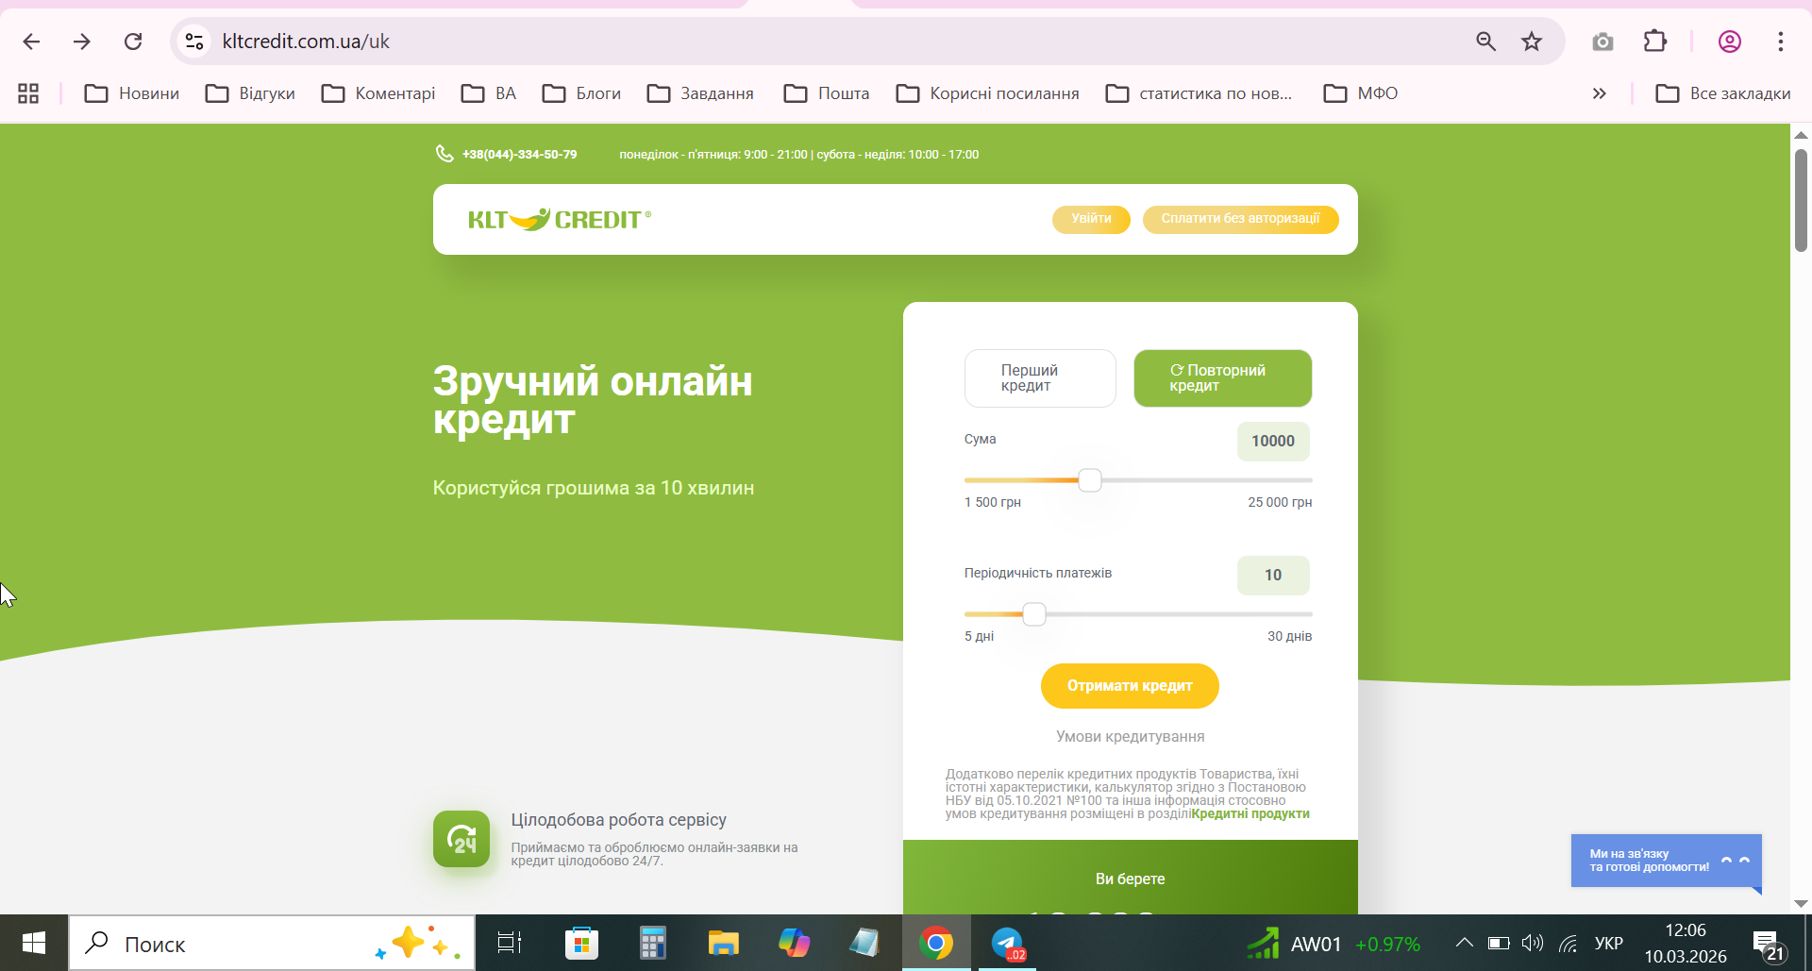The width and height of the screenshot is (1812, 971).
Task: Switch the УКР keyboard language
Action: (x=1609, y=943)
